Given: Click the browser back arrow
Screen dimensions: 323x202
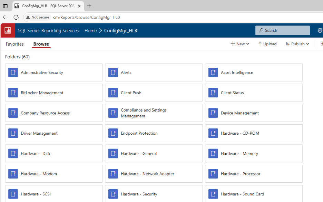Looking at the screenshot, I should pos(5,17).
